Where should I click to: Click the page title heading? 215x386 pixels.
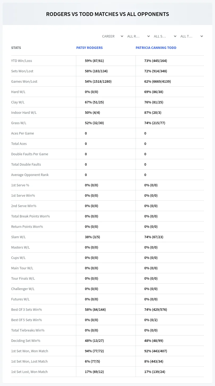(107, 14)
